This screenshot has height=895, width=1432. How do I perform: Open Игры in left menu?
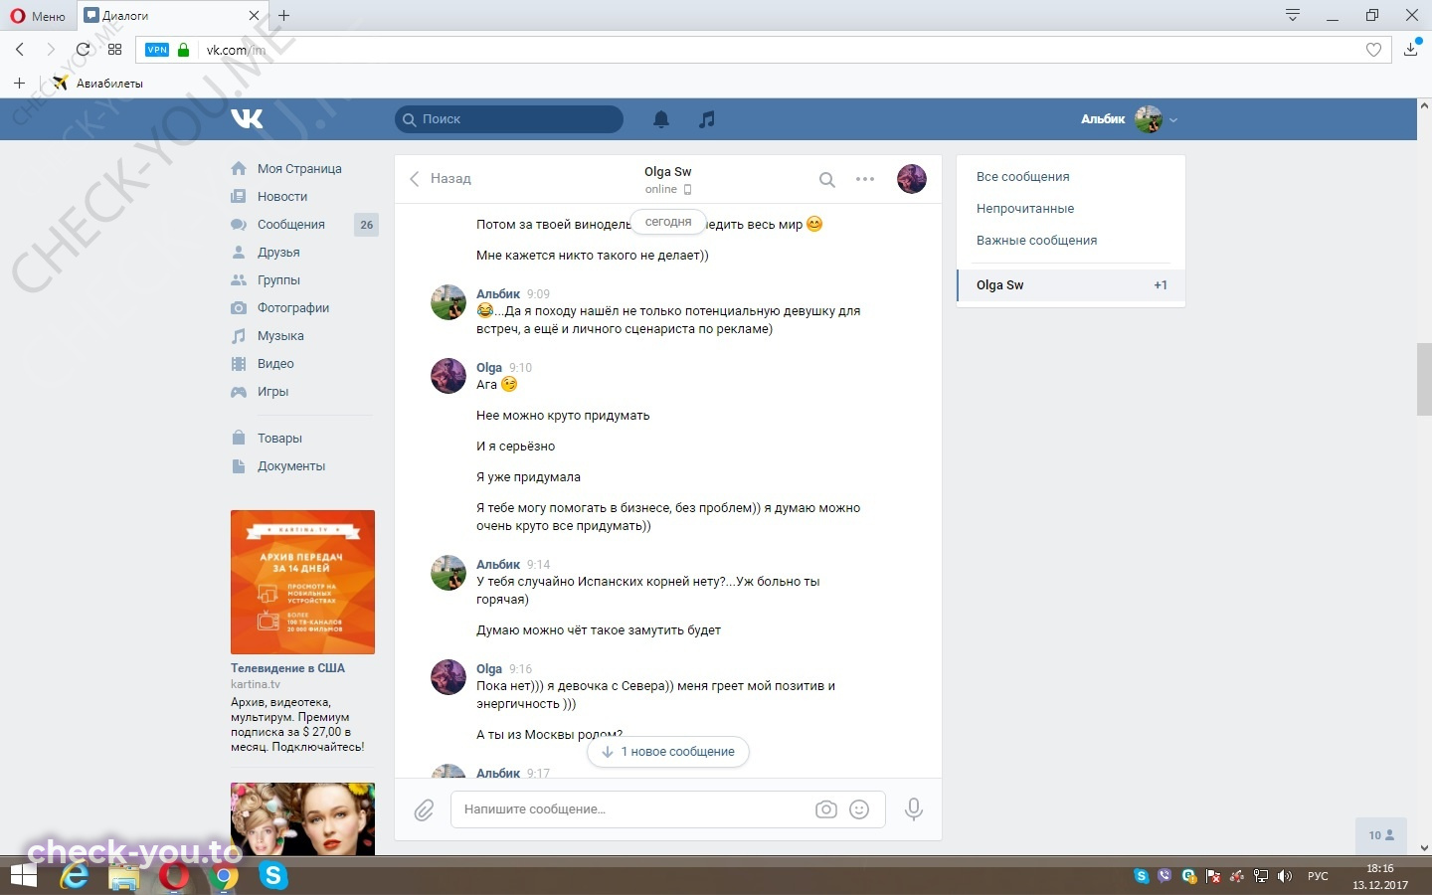(x=272, y=392)
